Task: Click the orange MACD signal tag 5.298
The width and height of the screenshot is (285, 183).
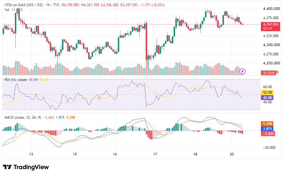Action: coord(267,124)
